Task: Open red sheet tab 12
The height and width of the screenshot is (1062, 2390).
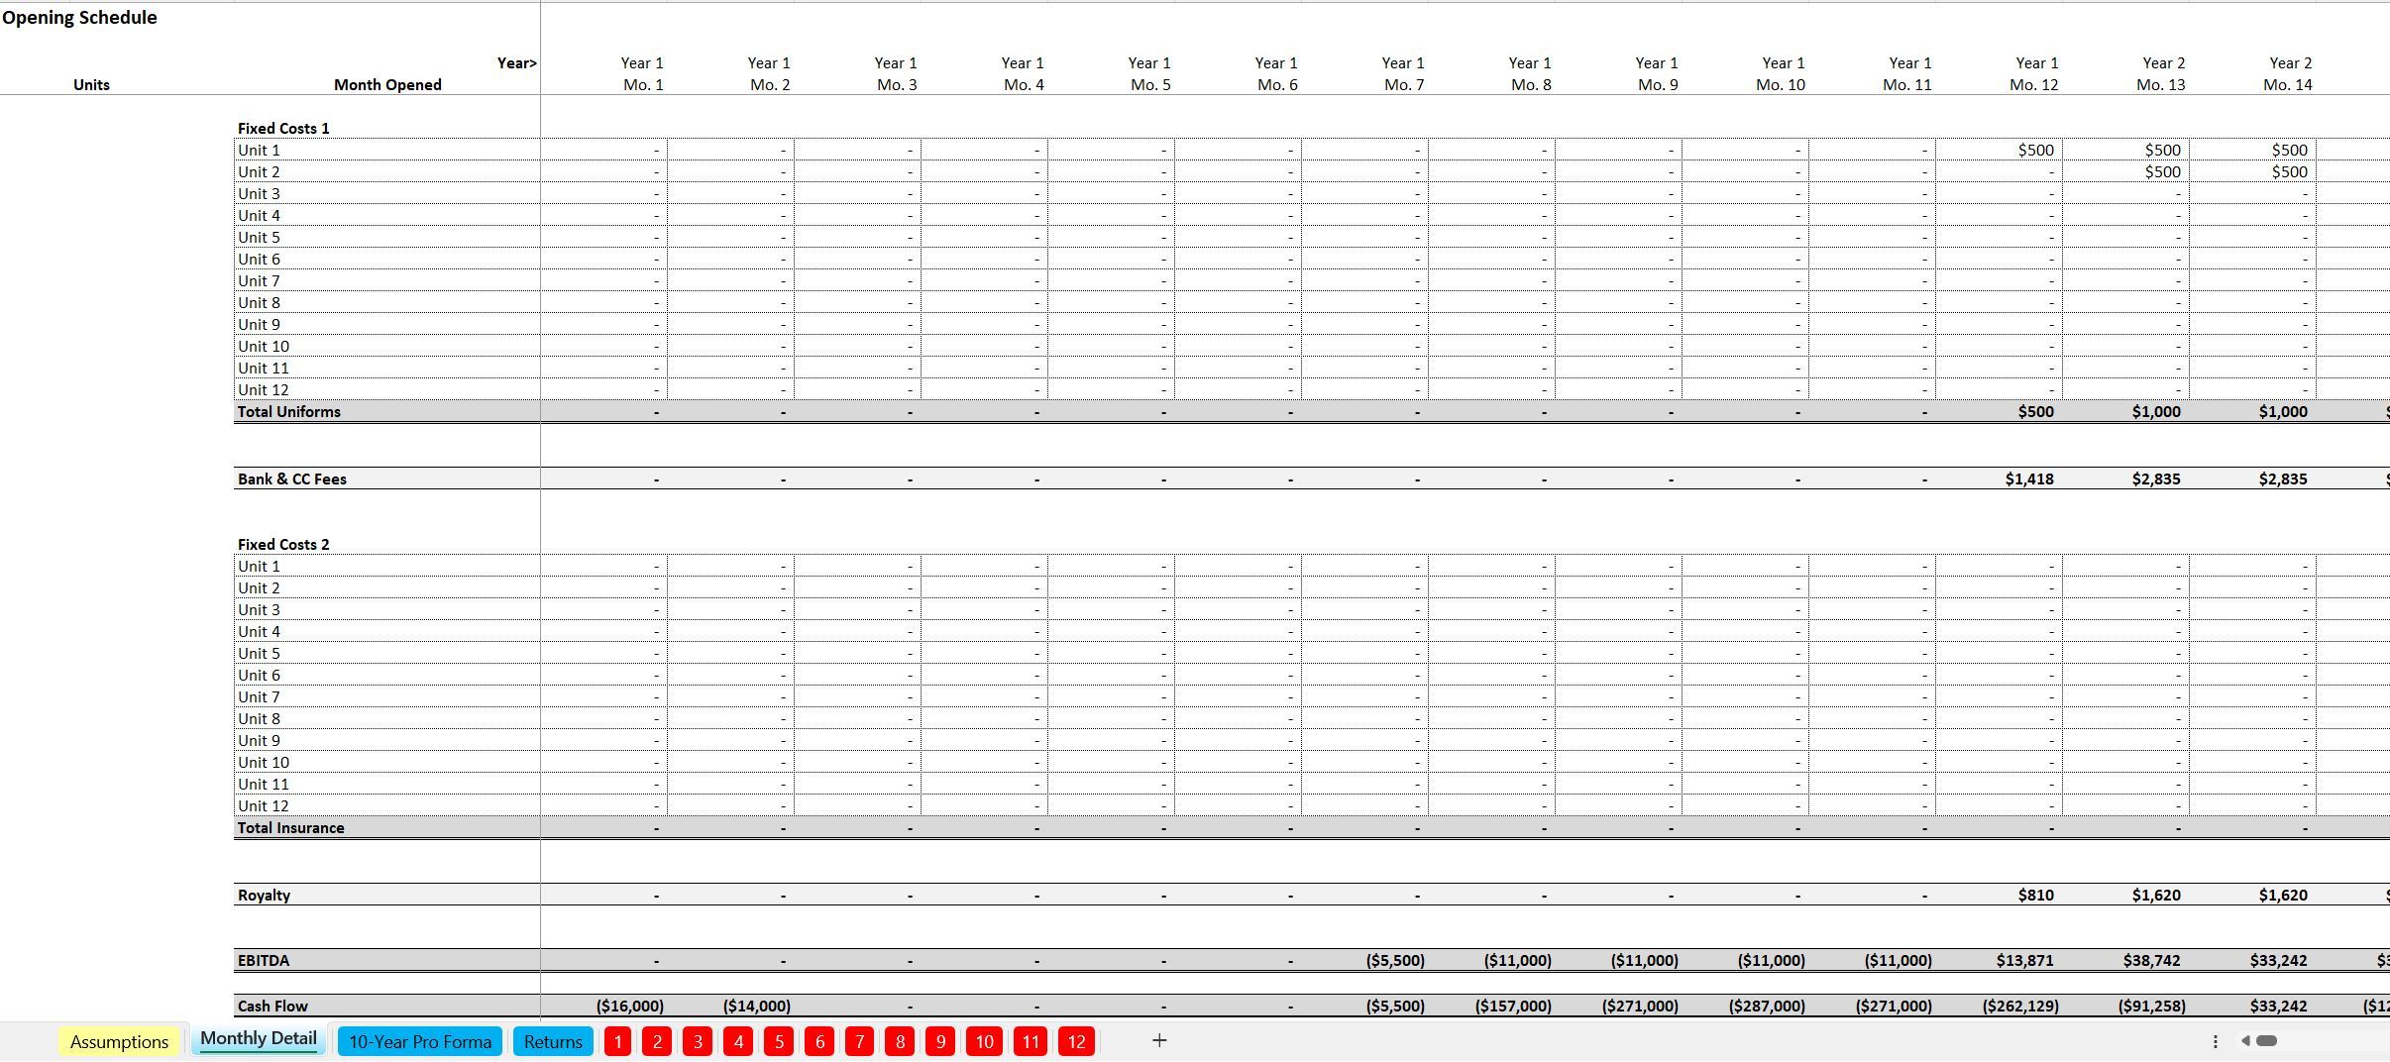Action: tap(1077, 1041)
